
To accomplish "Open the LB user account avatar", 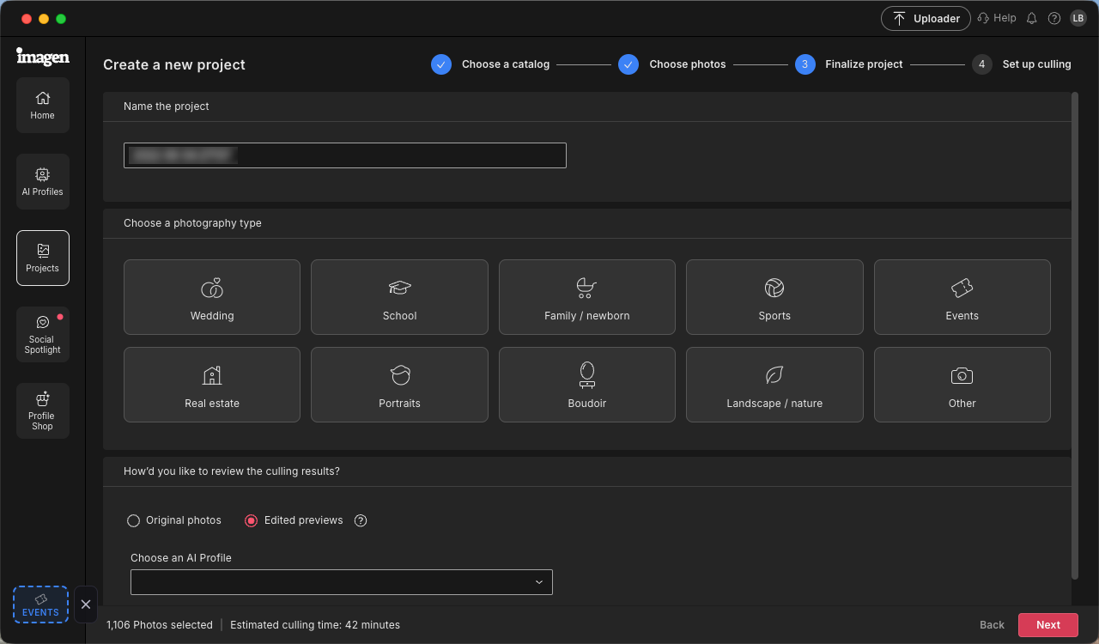I will coord(1078,18).
